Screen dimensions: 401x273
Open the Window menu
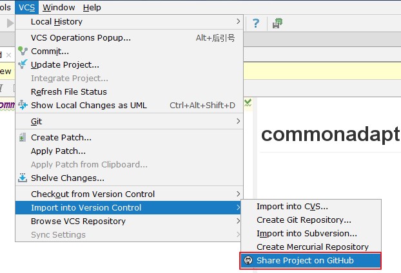coord(59,8)
